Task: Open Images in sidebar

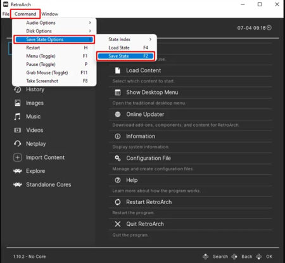Action: click(x=35, y=103)
